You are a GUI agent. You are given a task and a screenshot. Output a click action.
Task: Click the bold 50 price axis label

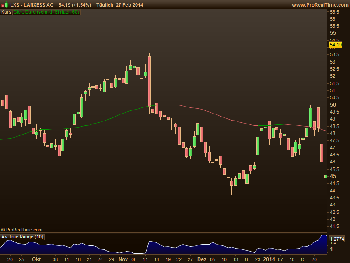(333, 104)
